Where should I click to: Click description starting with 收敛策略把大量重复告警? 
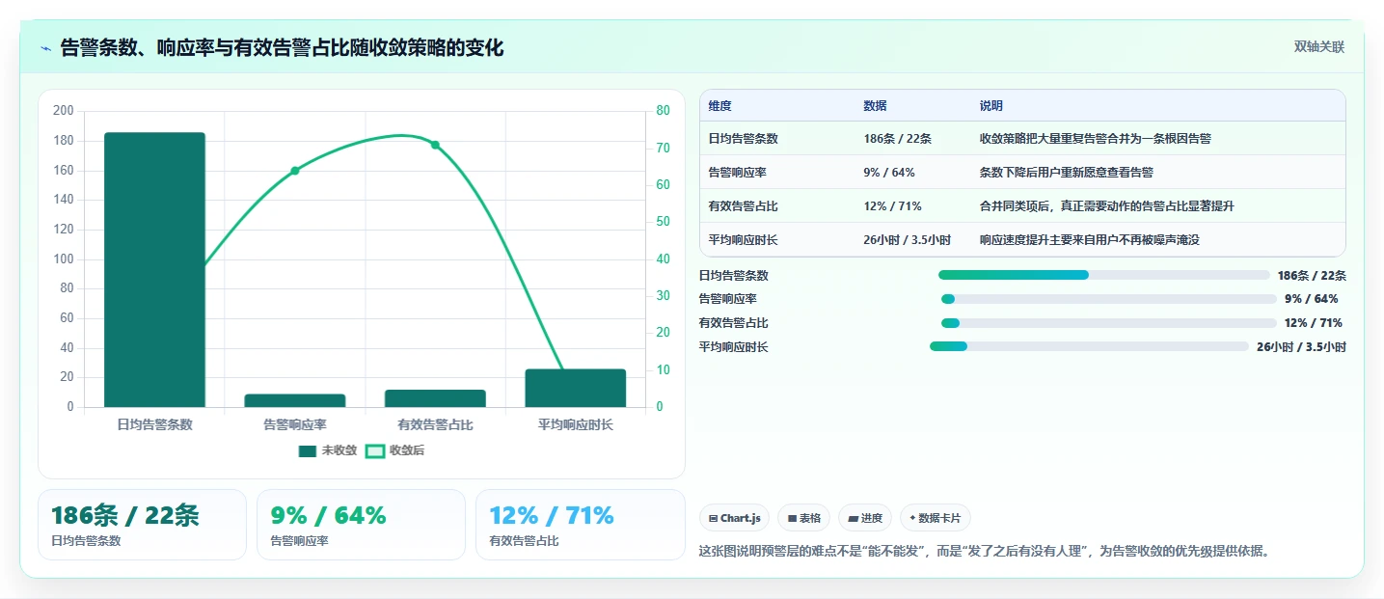click(1095, 139)
